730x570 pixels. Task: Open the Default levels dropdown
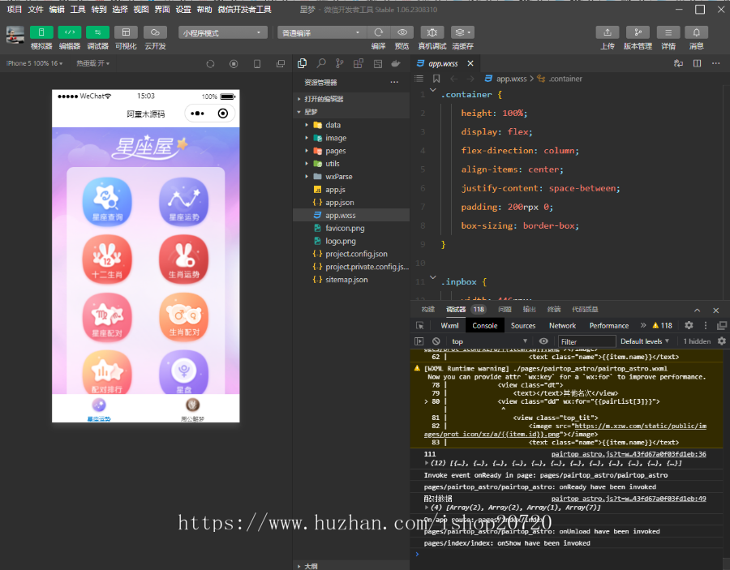click(x=644, y=341)
